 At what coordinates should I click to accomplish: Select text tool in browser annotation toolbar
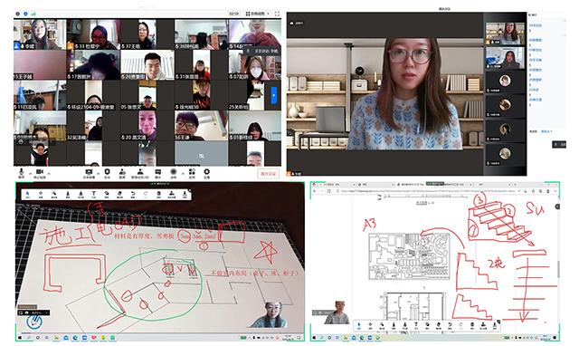click(x=416, y=325)
